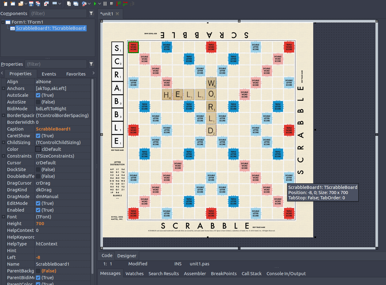Collapse the Form1: TForm1 tree node
Viewport: 386px width, 285px height.
click(x=3, y=22)
